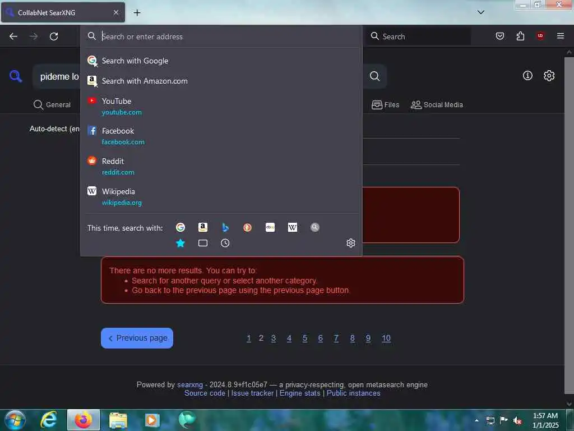Choose Search with Google suggestion

[x=221, y=61]
